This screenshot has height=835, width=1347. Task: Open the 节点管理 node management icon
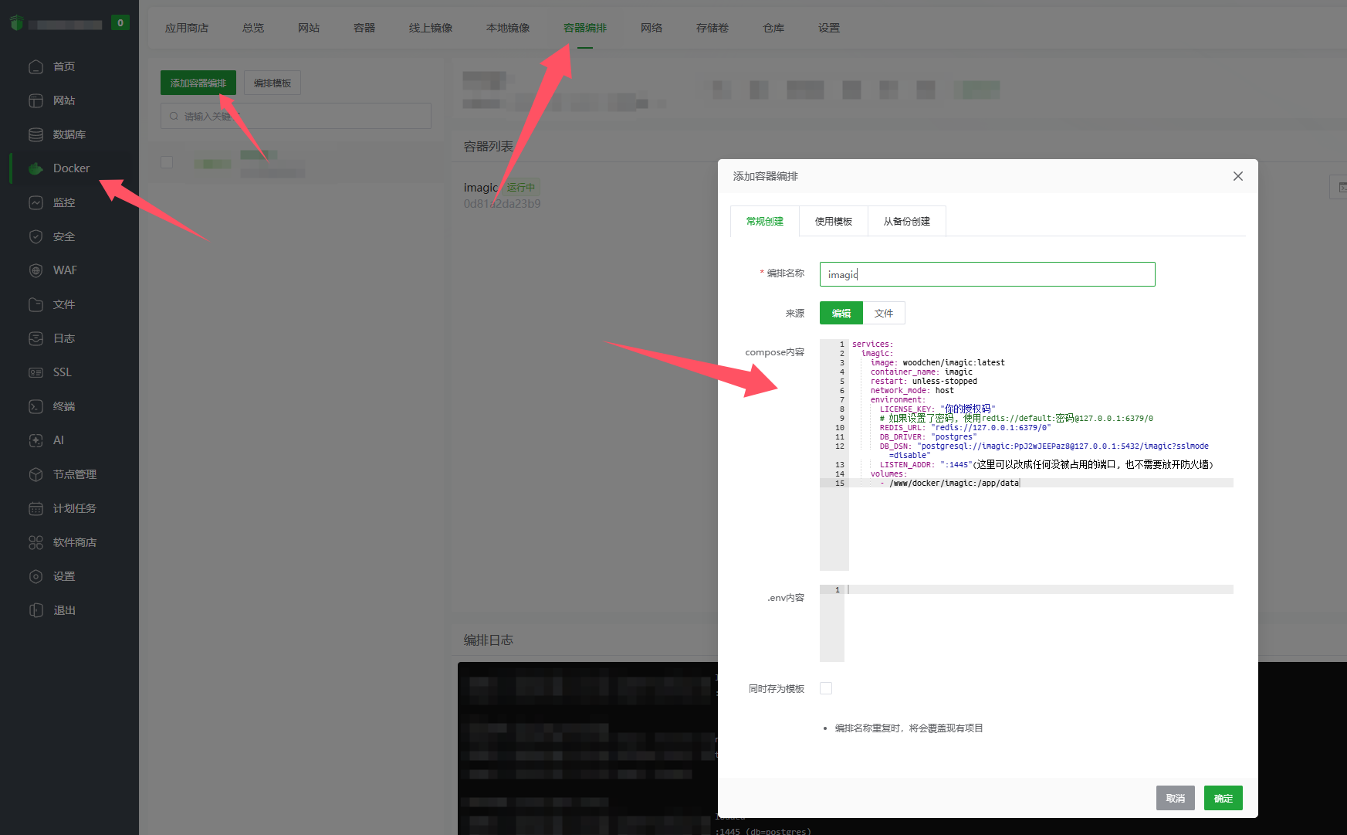36,474
